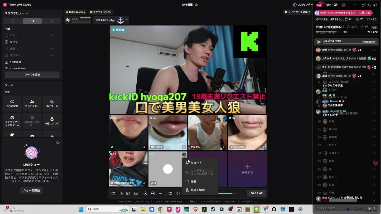
Task: Click the likes count 21K stat
Action: [x=372, y=19]
